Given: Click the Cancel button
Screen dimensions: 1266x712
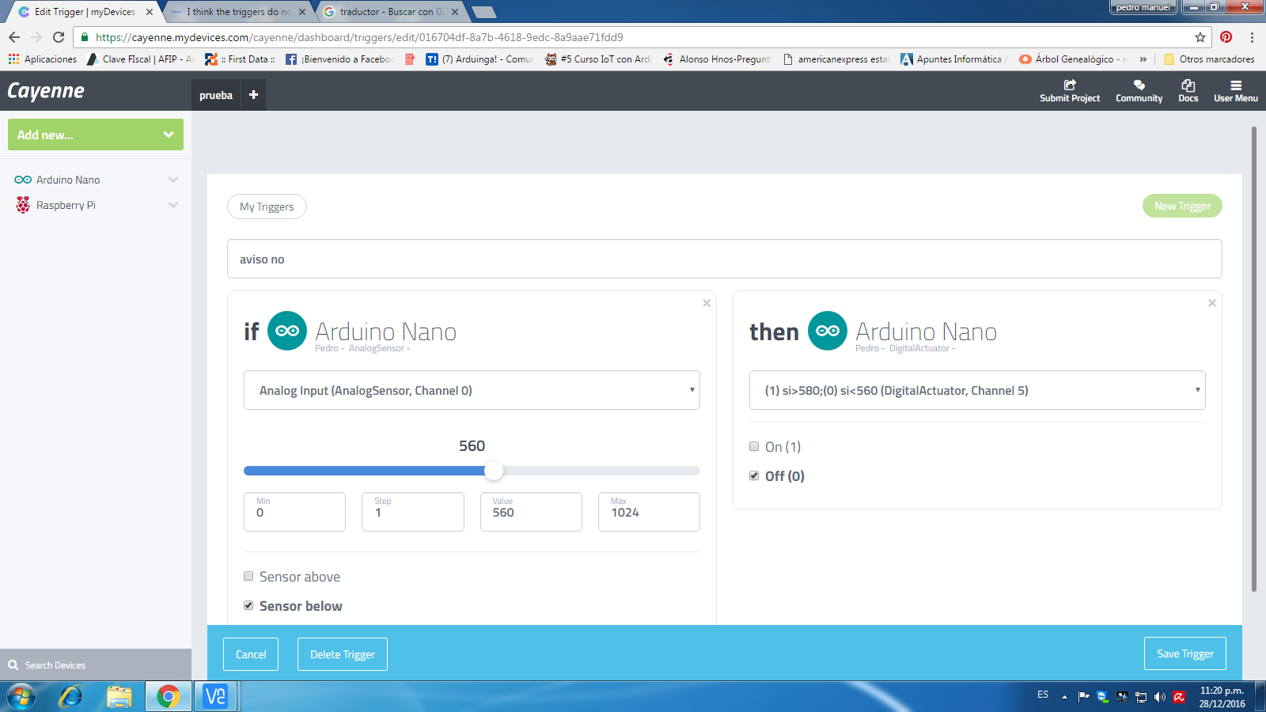Looking at the screenshot, I should pos(251,654).
